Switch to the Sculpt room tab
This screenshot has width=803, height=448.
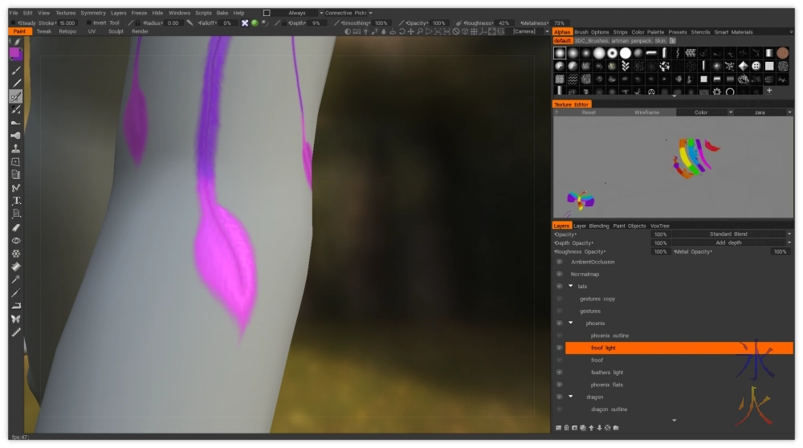(x=116, y=31)
